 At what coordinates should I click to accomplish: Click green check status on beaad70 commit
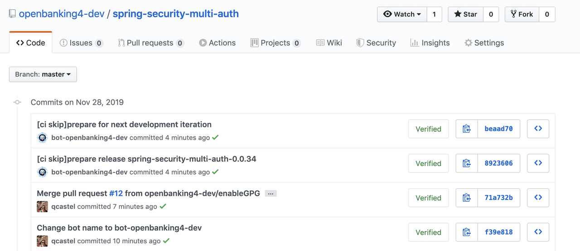pyautogui.click(x=215, y=137)
